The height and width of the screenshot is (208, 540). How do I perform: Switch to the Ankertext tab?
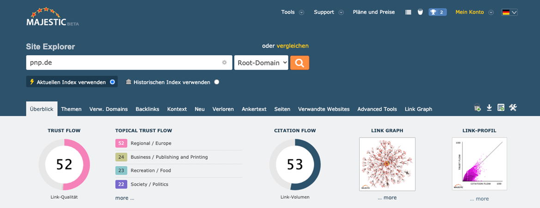[x=254, y=109]
